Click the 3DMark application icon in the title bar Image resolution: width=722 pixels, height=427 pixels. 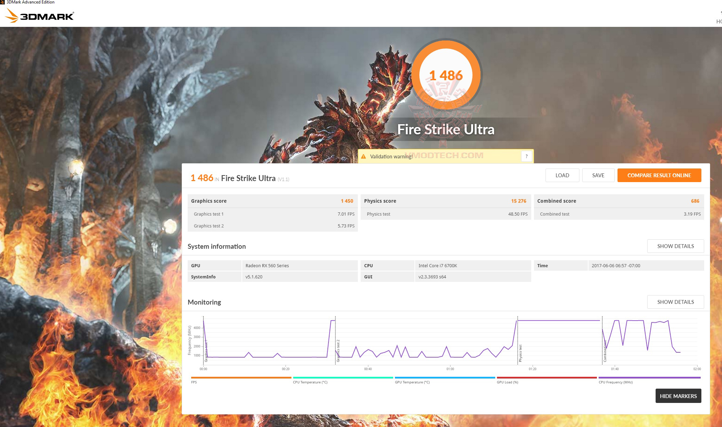click(3, 2)
